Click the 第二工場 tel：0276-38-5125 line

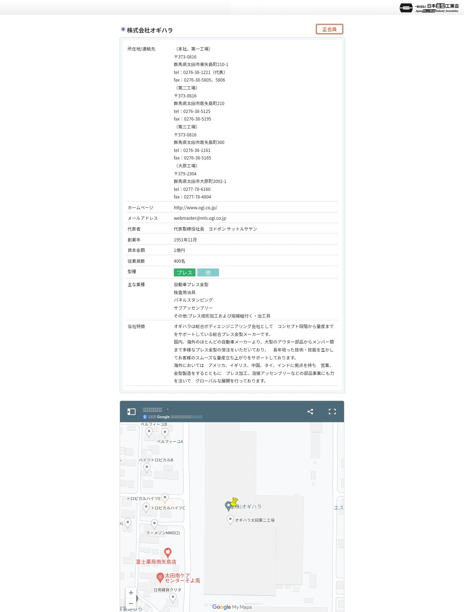192,111
